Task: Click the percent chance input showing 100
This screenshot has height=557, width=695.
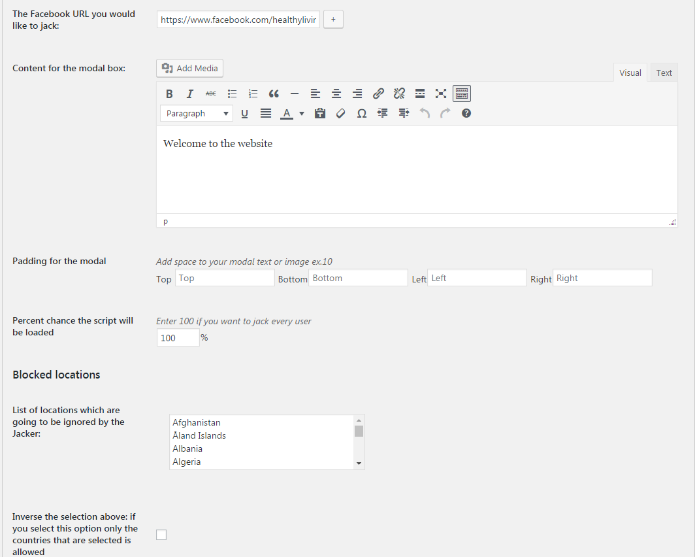Action: [x=178, y=338]
